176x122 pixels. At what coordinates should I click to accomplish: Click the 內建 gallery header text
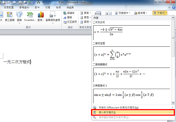(96, 18)
